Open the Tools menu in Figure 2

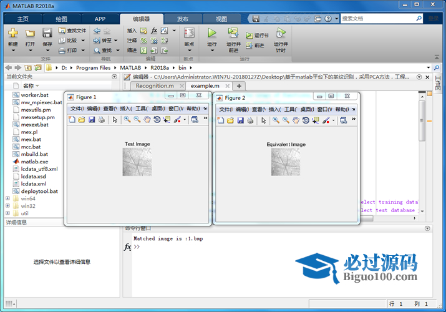(291, 109)
